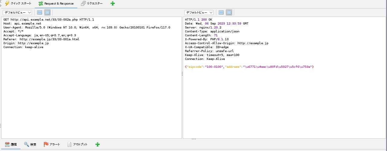Click the splitter handle between request and response

[x=182, y=74]
